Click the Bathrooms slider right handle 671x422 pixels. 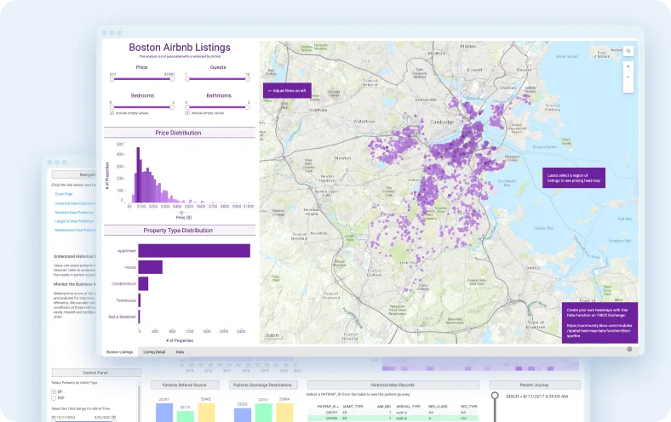pos(247,107)
